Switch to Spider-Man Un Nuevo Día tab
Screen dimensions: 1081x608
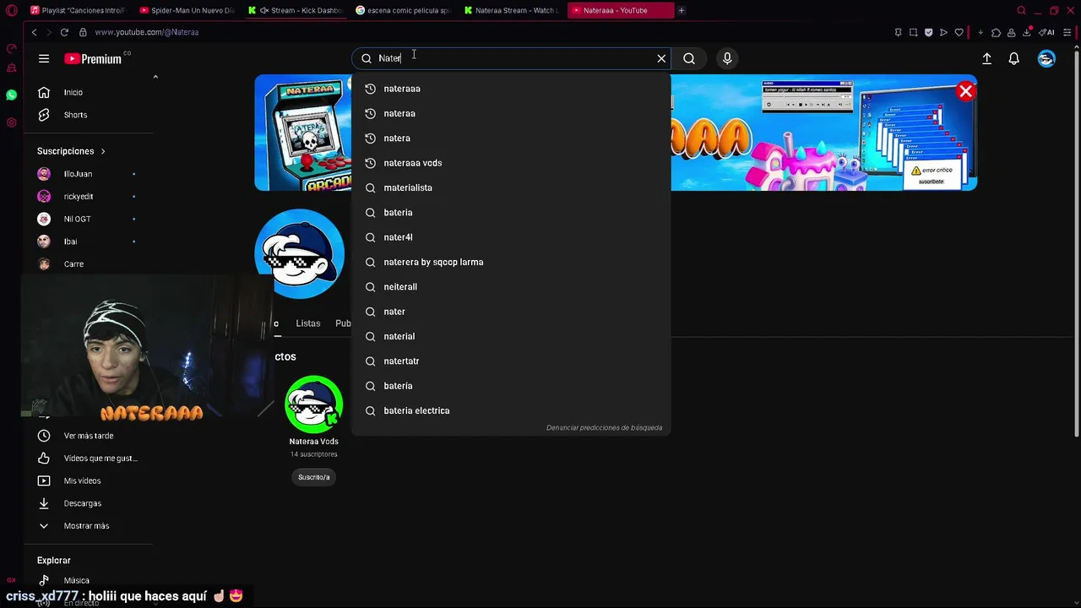click(x=187, y=10)
